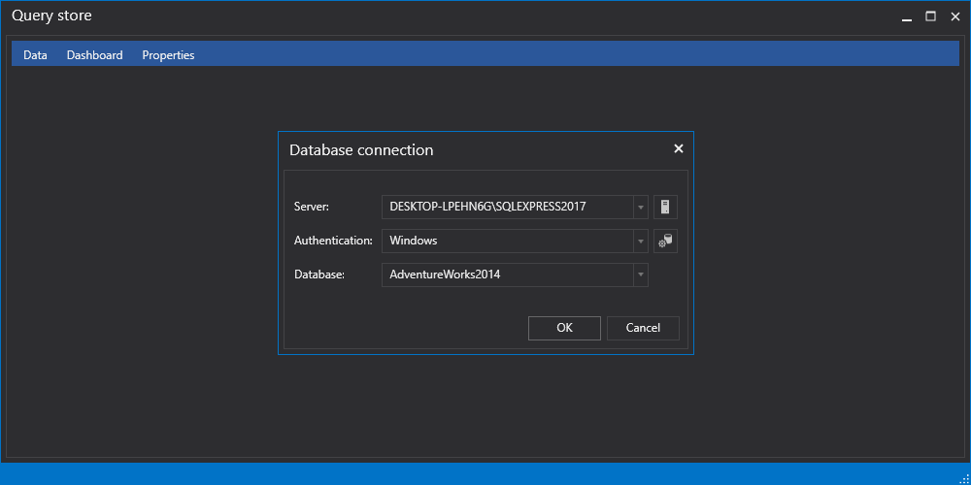Click the resize grip in status bar
This screenshot has width=971, height=485.
tap(963, 476)
